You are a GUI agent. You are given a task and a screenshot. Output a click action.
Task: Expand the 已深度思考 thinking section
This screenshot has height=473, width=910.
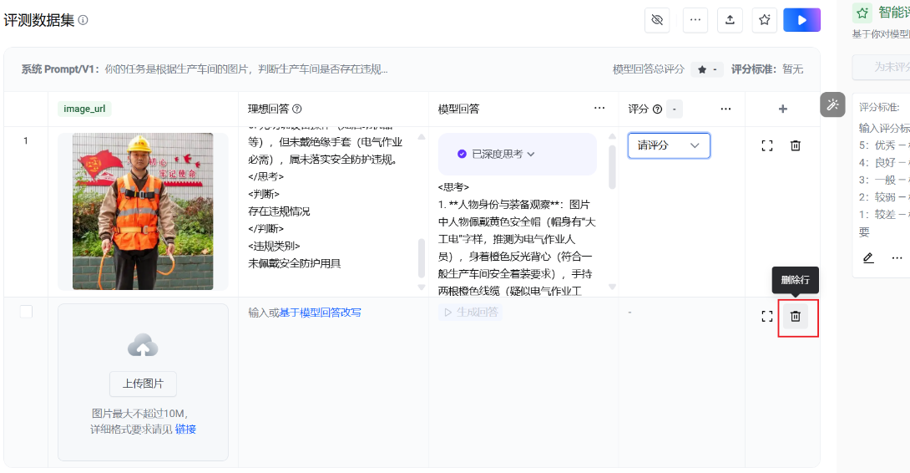coord(496,154)
